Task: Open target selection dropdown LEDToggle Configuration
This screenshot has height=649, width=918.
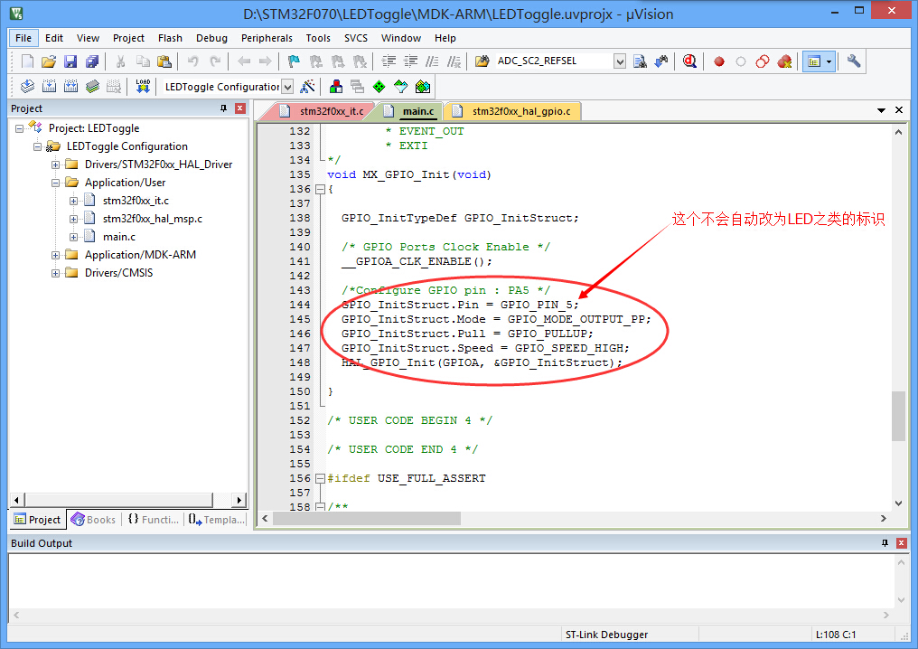Action: (x=287, y=88)
